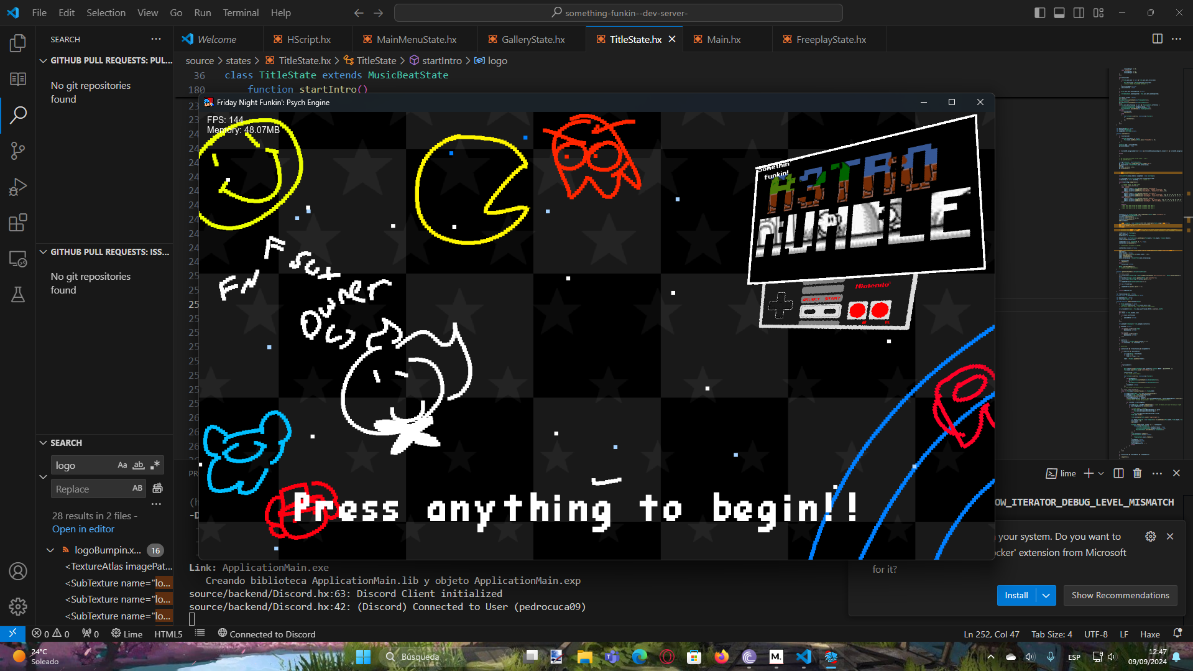Collapse GitHub Pull Requests: PUL... section
Viewport: 1193px width, 671px height.
click(x=104, y=60)
